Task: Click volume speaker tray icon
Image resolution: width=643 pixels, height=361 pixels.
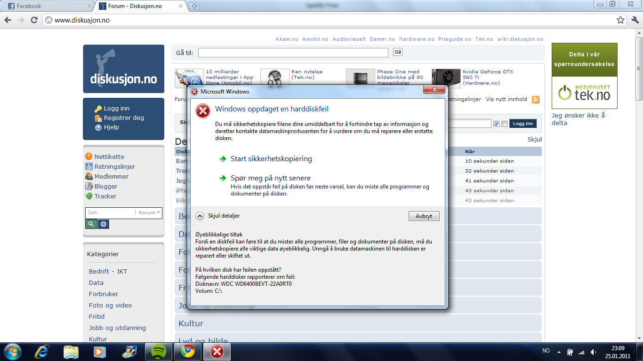Action: pos(594,352)
